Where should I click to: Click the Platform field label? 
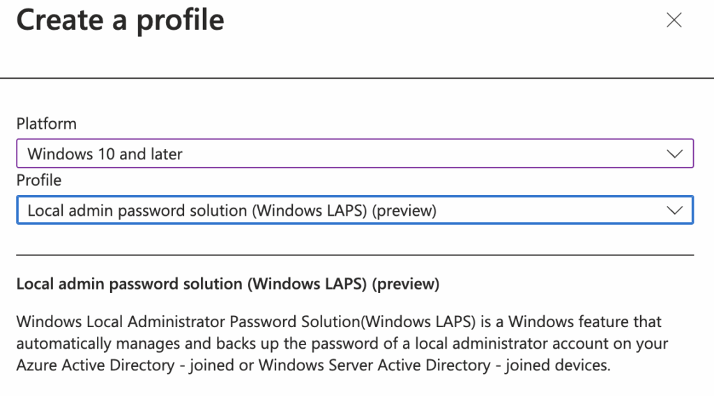[x=46, y=124]
